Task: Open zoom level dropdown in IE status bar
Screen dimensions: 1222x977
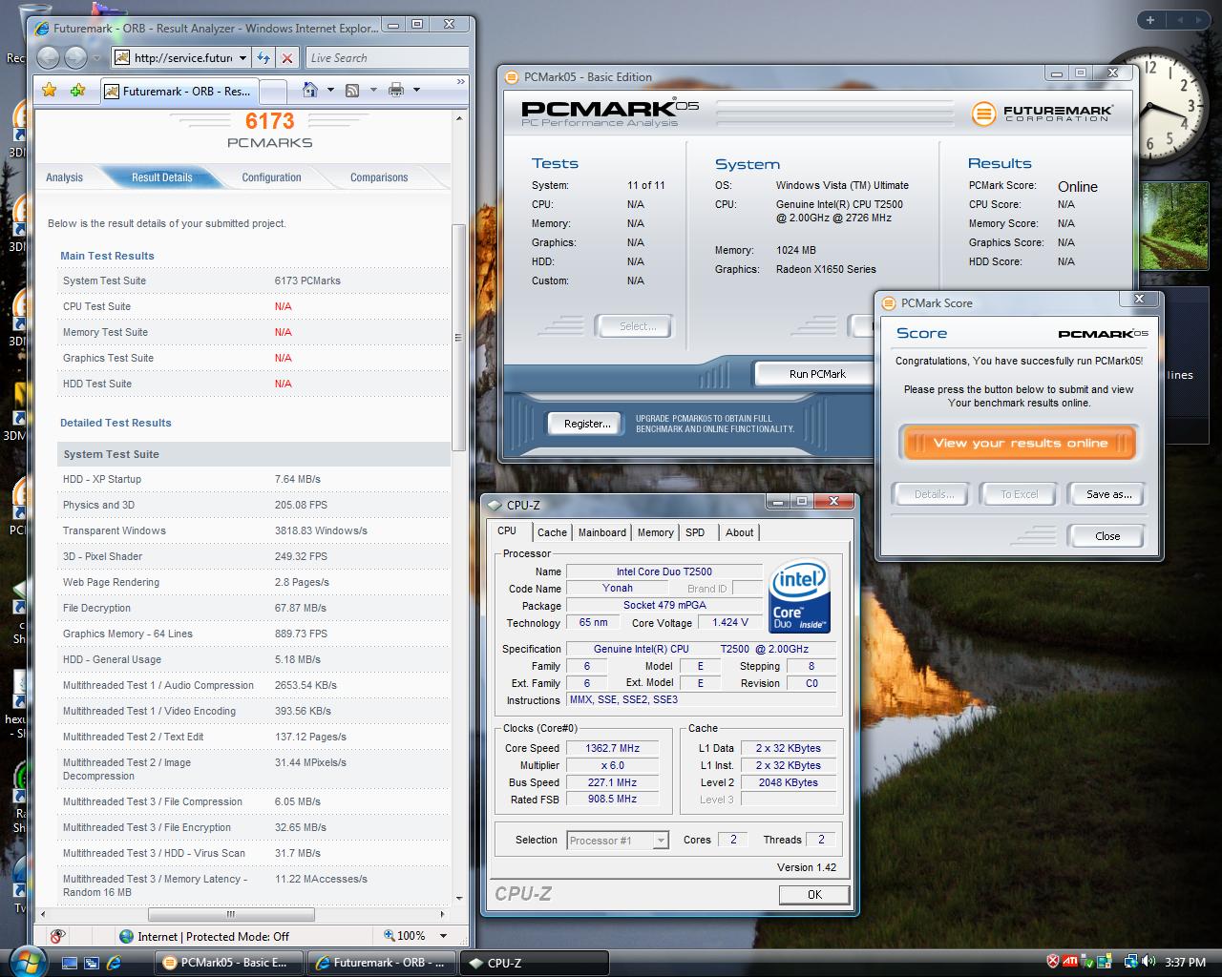Action: click(443, 936)
